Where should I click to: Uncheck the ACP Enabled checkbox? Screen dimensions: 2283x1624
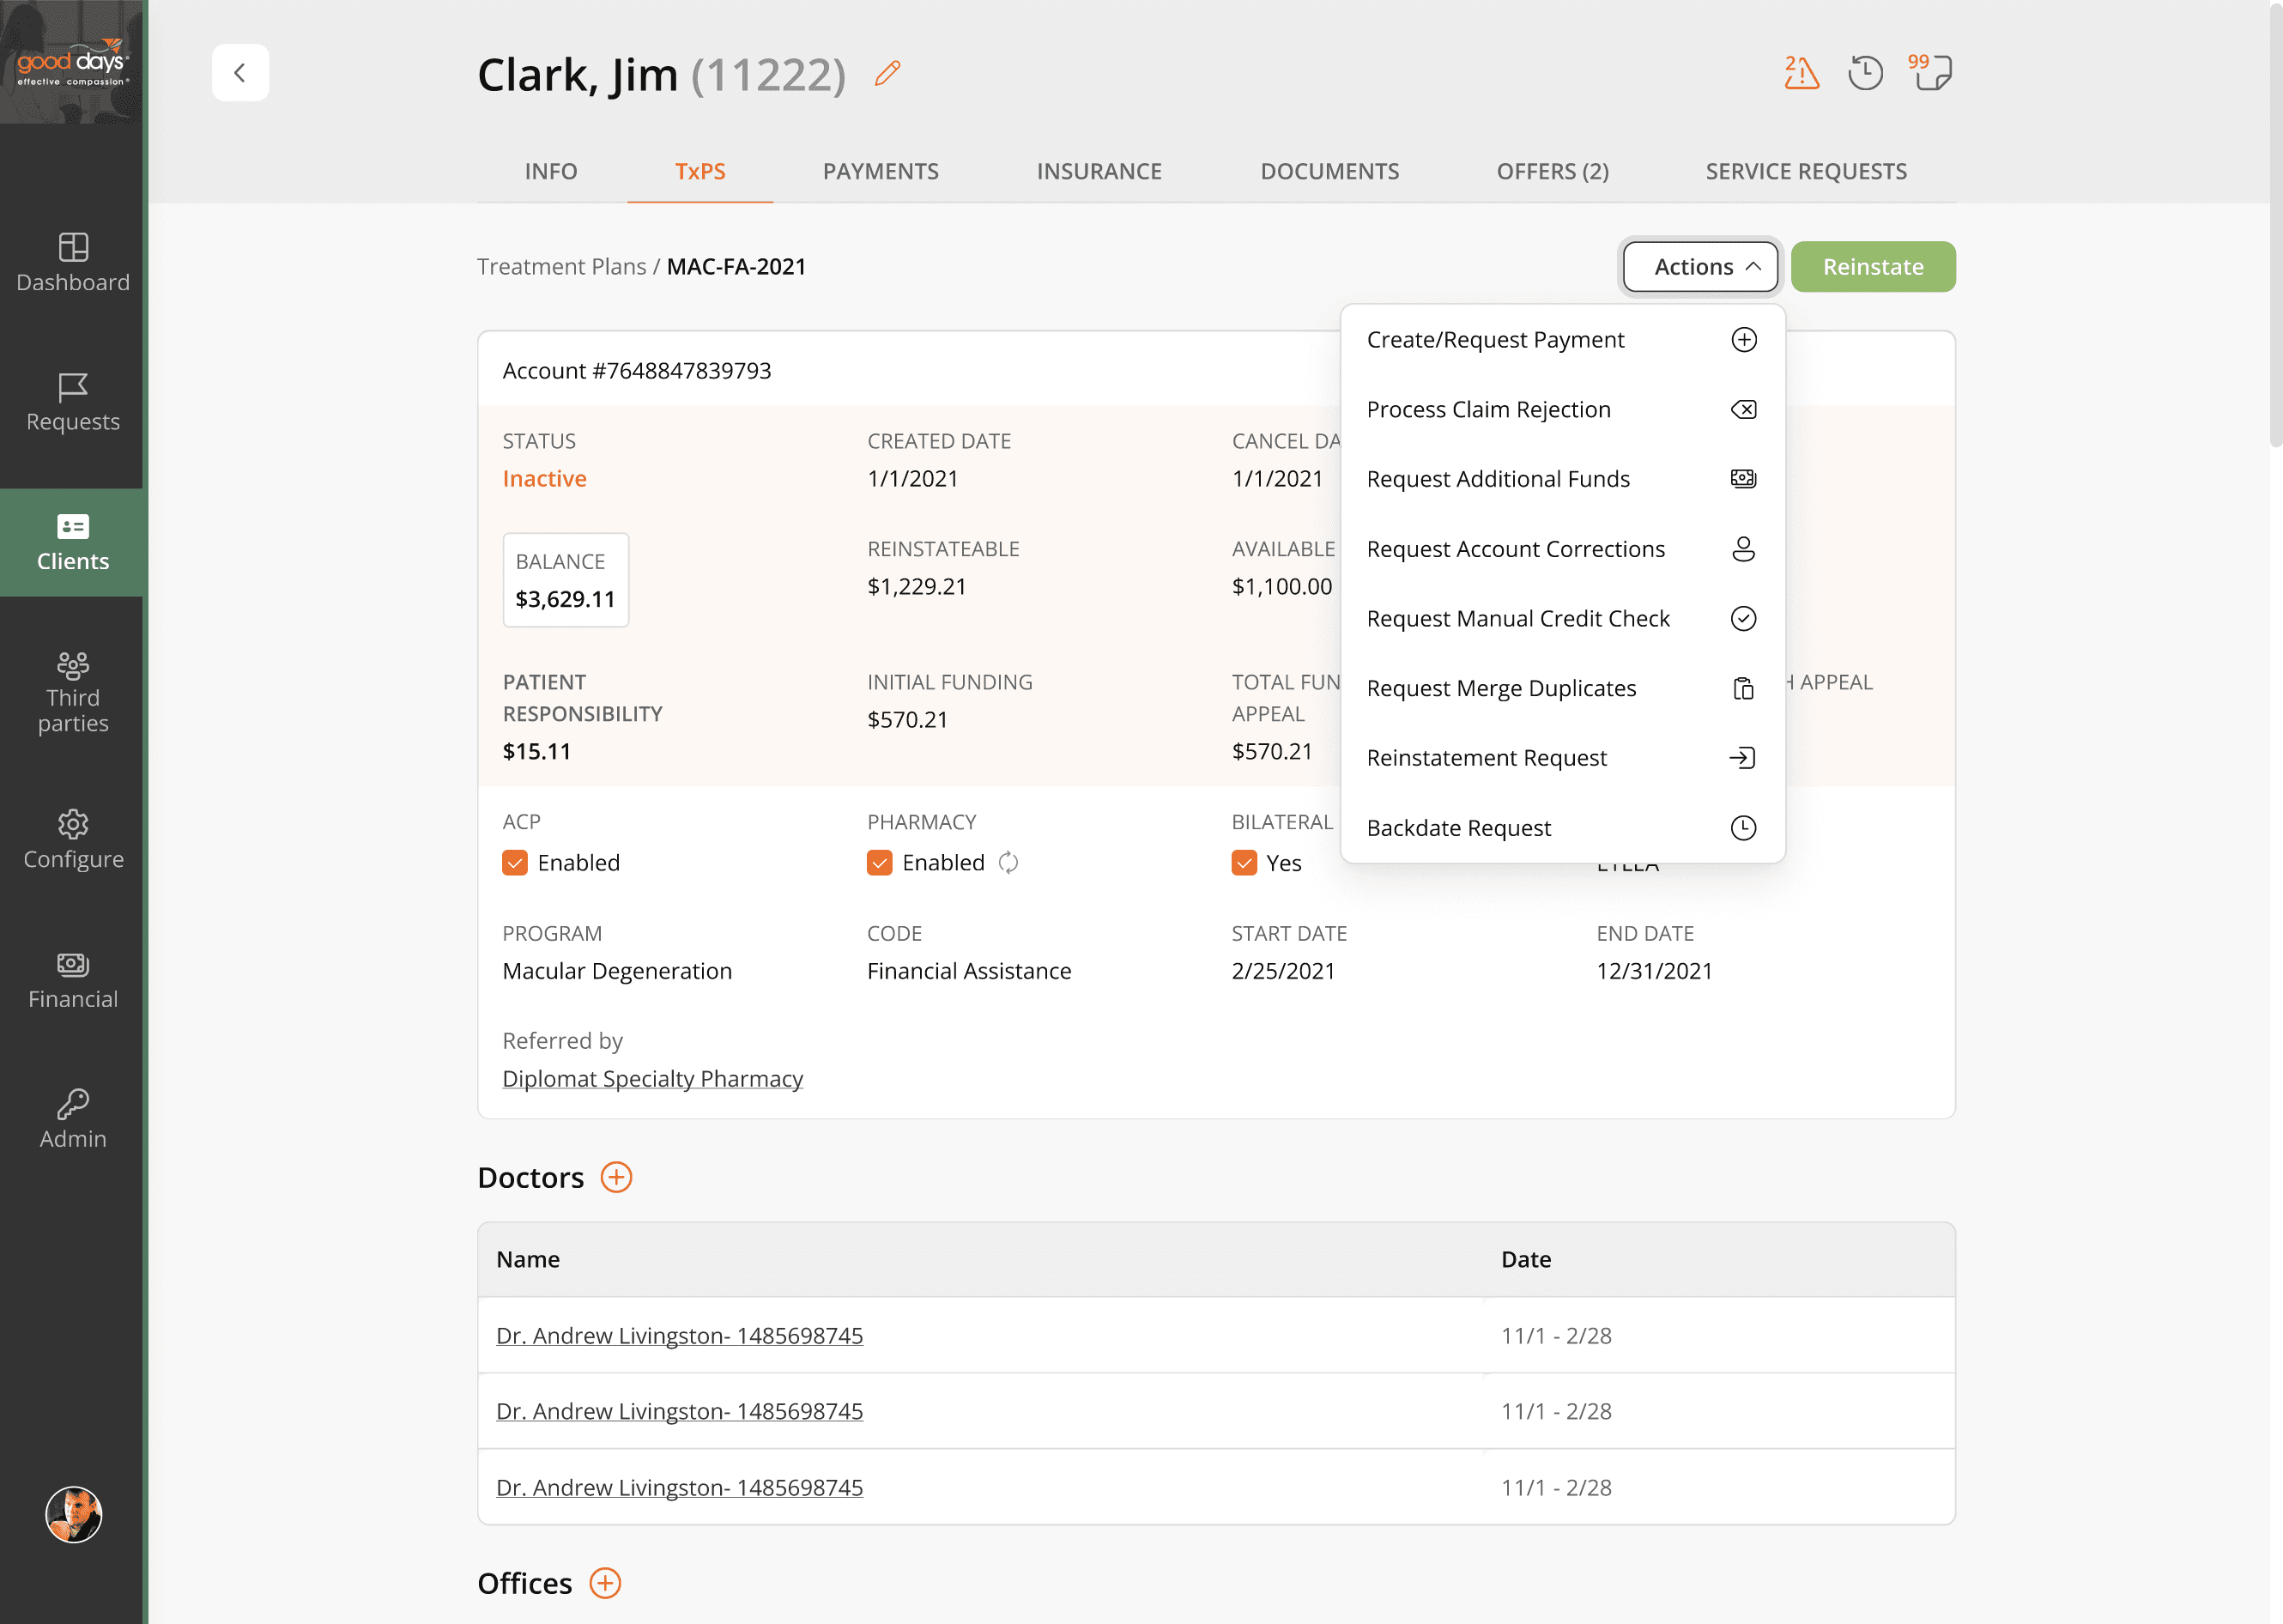pyautogui.click(x=515, y=862)
